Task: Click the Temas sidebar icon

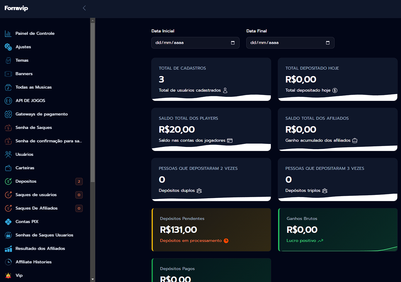Action: tap(8, 60)
